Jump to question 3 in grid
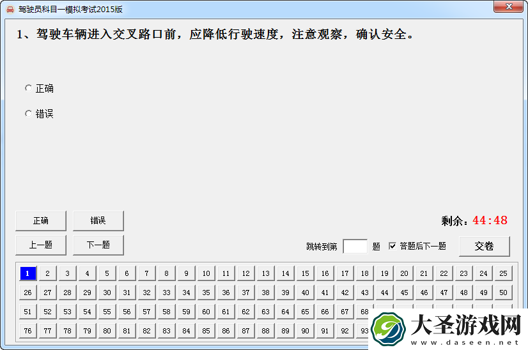 (x=67, y=273)
